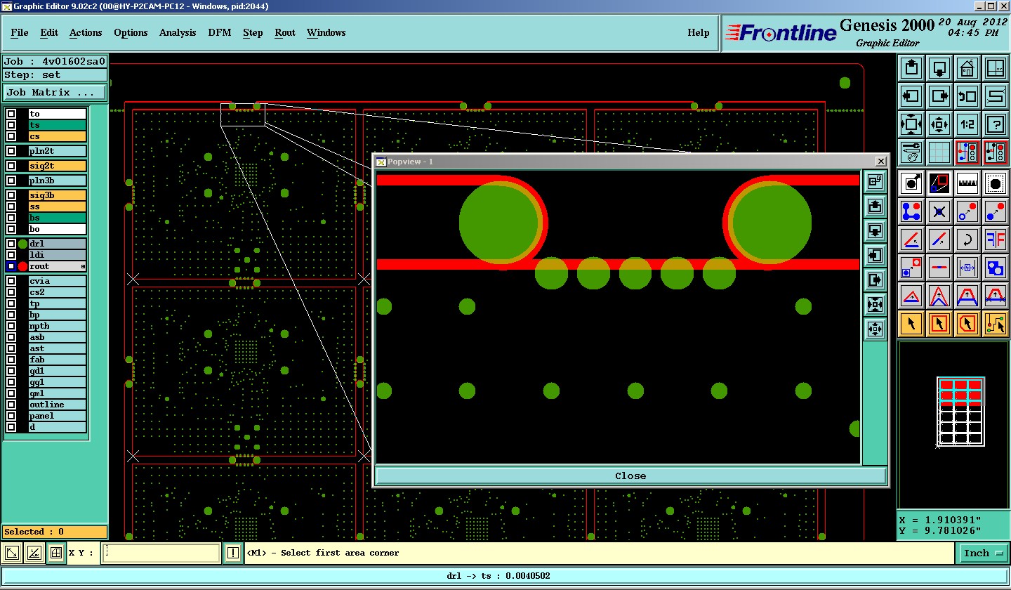Toggle the grid display icon
1011x590 pixels.
(939, 152)
